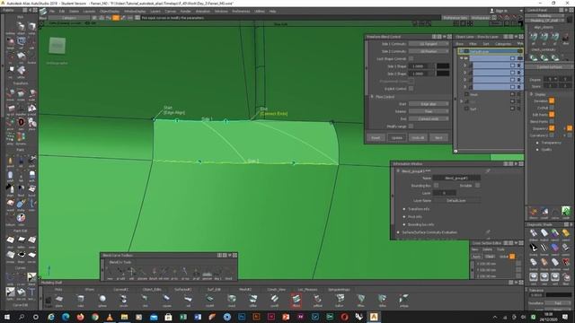Collapse the Flow Control section
The width and height of the screenshot is (575, 323).
pos(372,97)
